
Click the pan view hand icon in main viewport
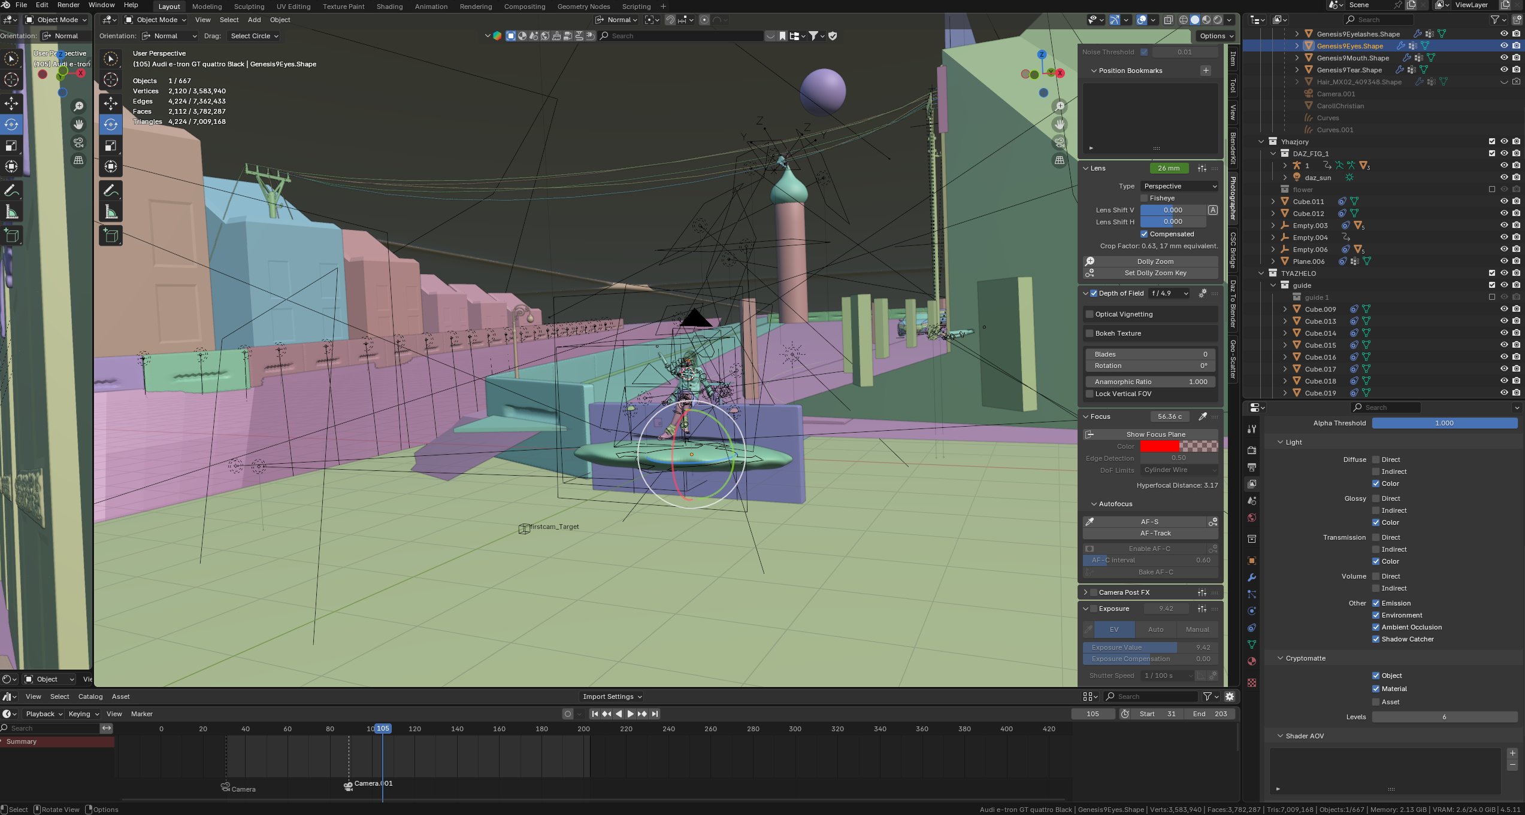(1060, 124)
